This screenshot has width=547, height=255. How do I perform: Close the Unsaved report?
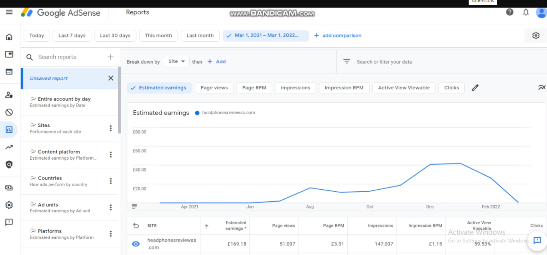click(x=111, y=78)
